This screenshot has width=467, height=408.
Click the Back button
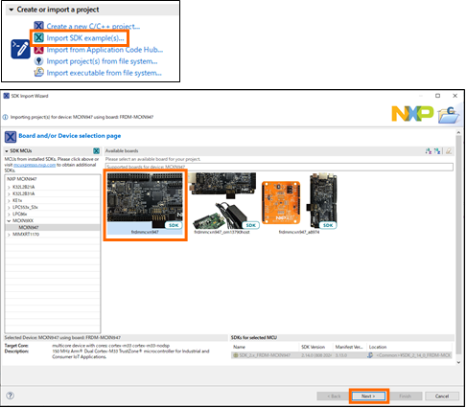tap(334, 396)
